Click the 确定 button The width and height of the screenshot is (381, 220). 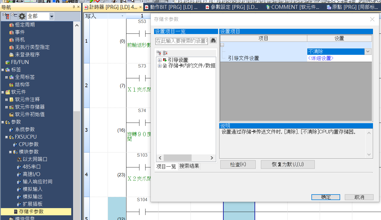point(326,197)
